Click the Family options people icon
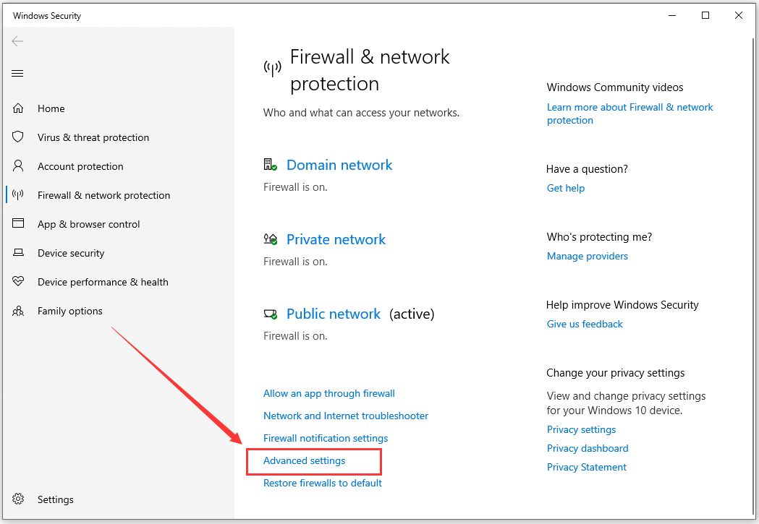The width and height of the screenshot is (759, 524). tap(18, 311)
